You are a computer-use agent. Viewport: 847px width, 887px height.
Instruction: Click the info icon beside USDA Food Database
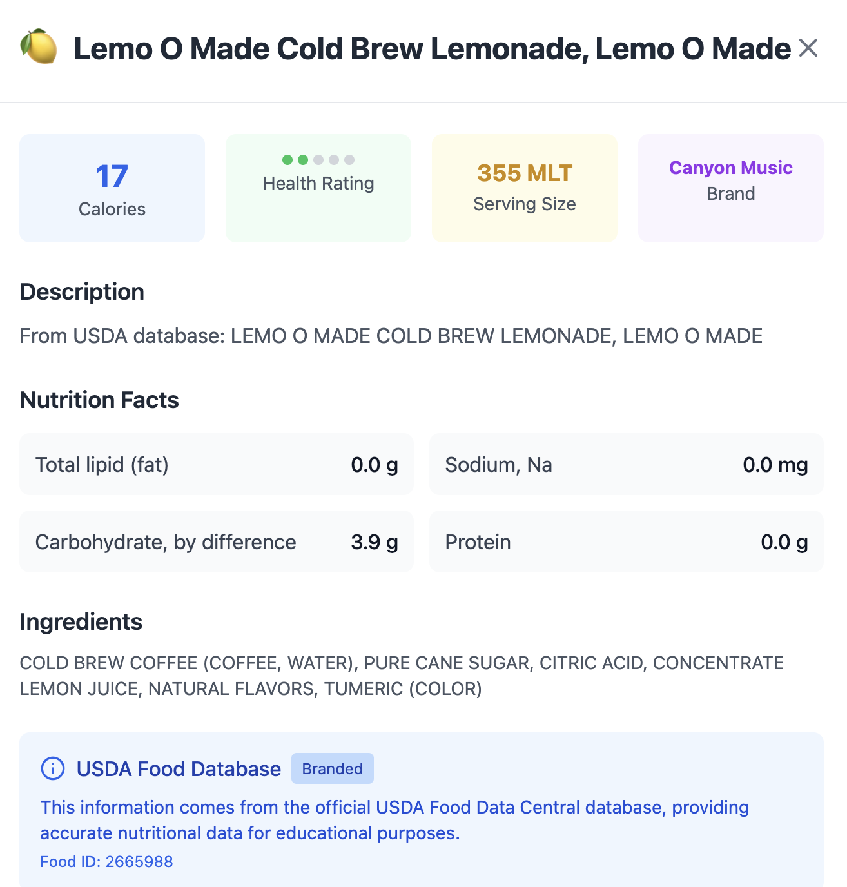[53, 768]
